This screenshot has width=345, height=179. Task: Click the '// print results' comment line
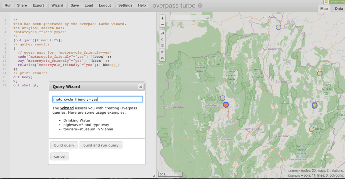30,73
